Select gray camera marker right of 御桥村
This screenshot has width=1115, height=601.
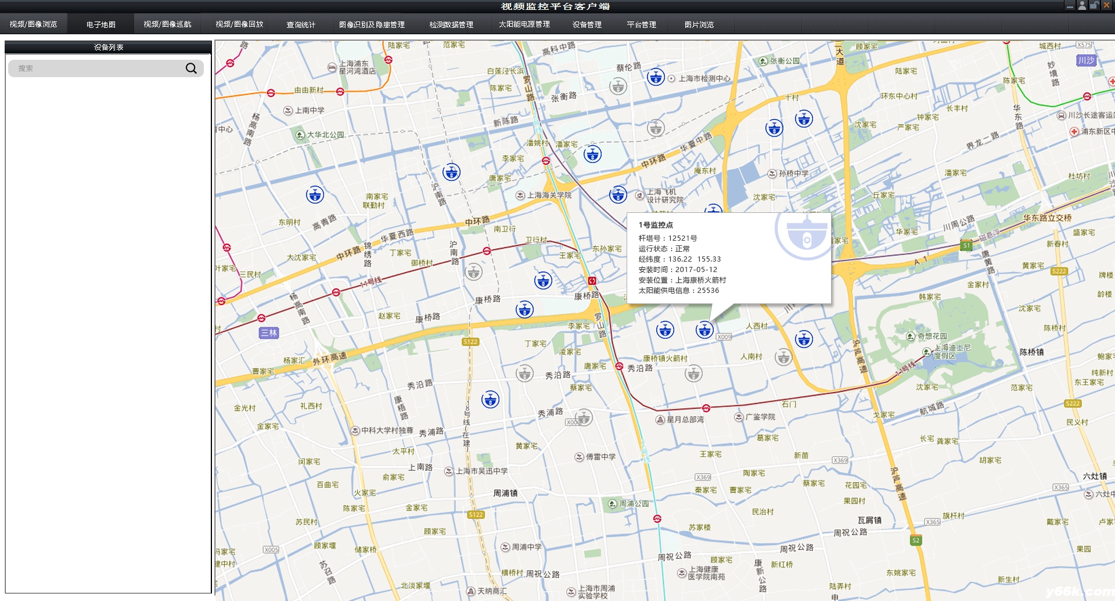[473, 271]
